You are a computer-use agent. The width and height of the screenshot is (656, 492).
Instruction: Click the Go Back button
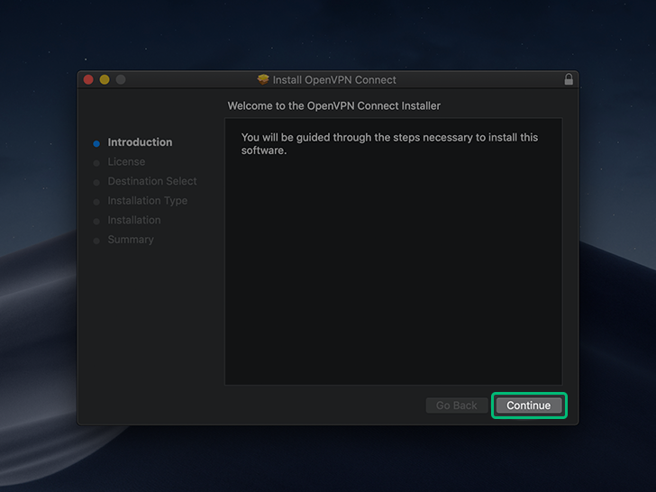(x=457, y=405)
